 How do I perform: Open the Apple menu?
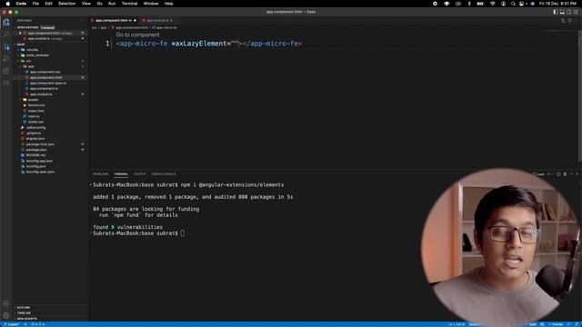[x=7, y=4]
